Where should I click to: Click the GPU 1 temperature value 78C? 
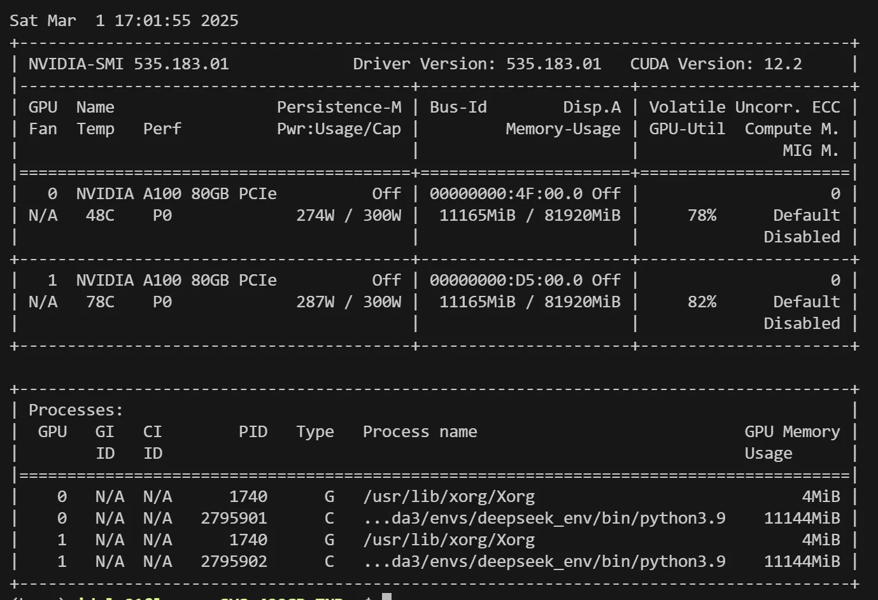[x=100, y=302]
